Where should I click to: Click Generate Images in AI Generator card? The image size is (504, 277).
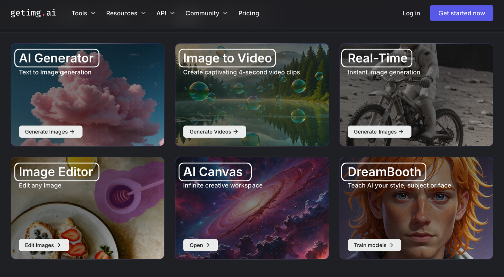coord(50,132)
